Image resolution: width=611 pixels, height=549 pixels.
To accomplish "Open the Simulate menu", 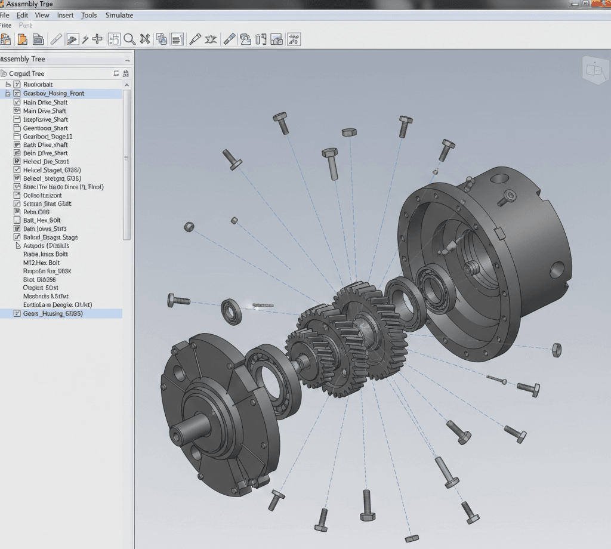I will (119, 15).
